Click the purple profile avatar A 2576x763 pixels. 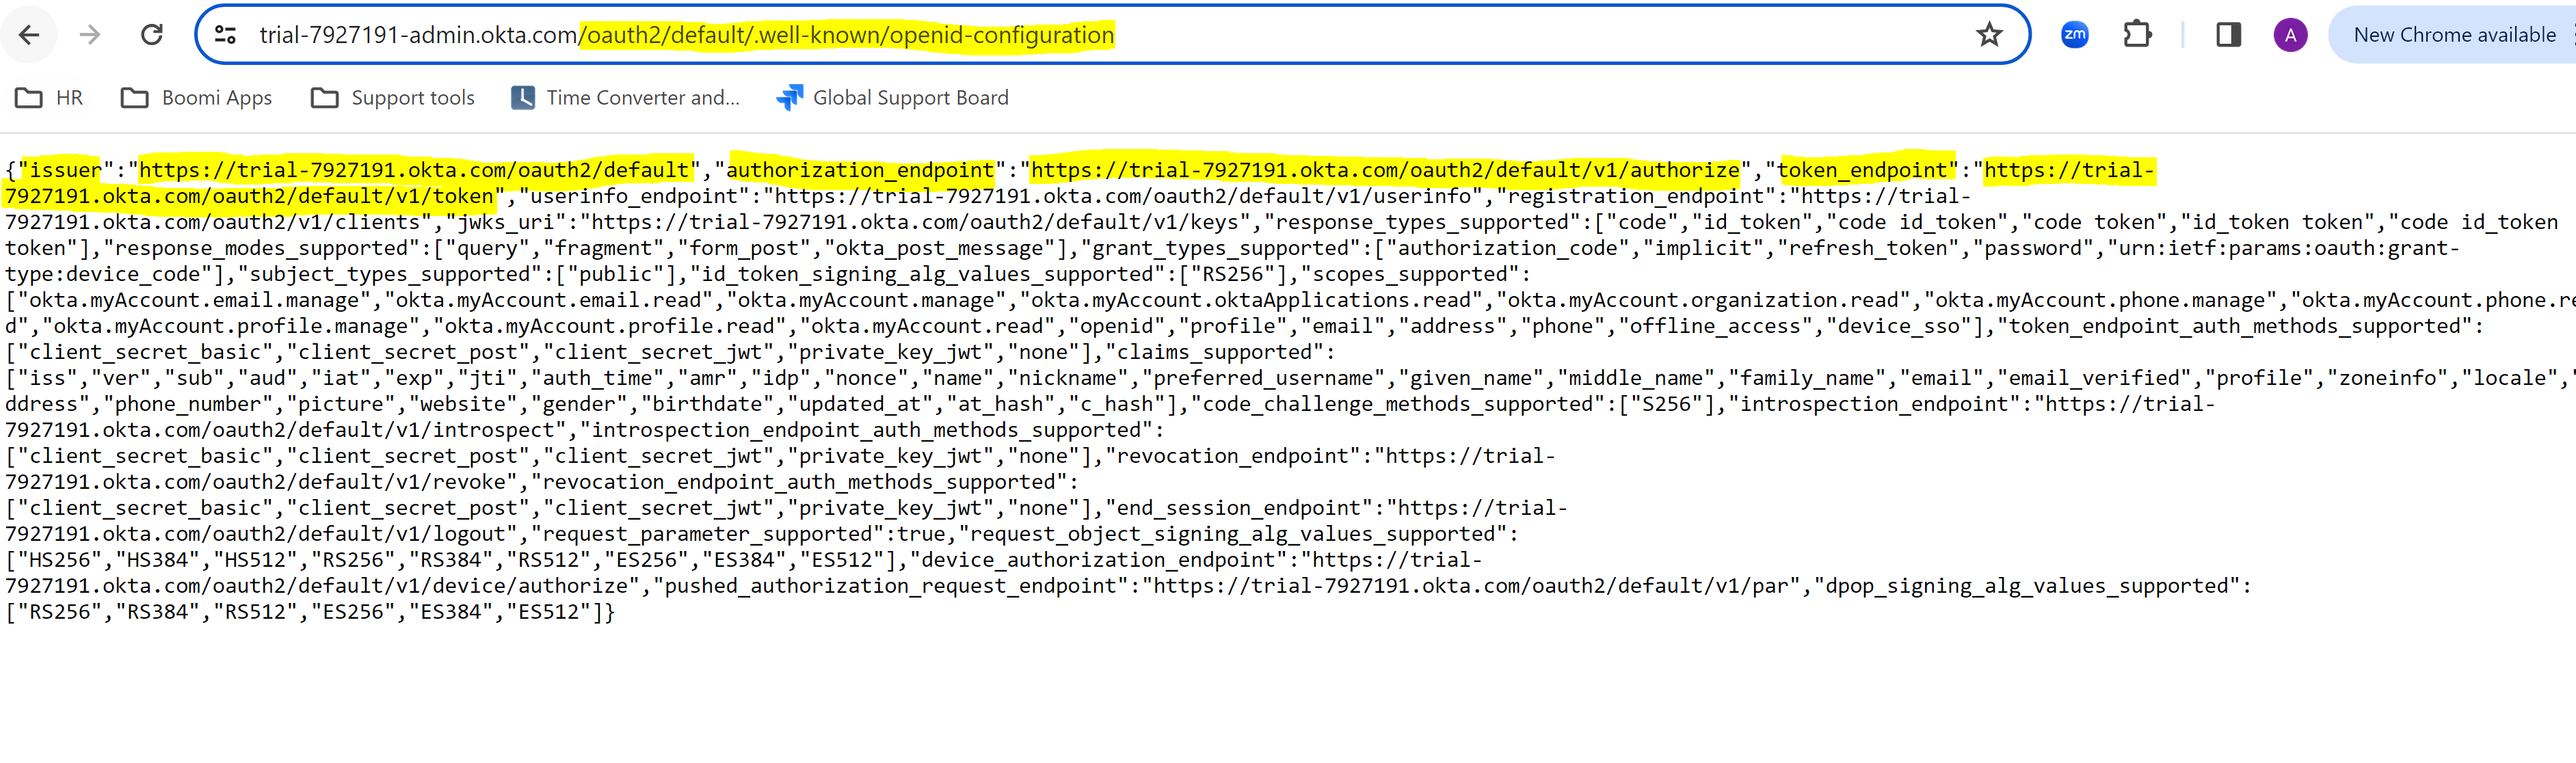pos(2290,34)
